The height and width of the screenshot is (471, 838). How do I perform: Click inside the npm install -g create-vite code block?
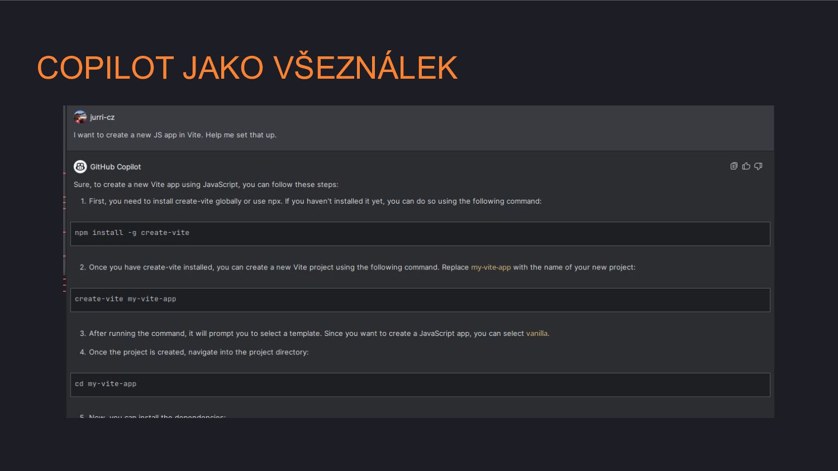point(420,234)
